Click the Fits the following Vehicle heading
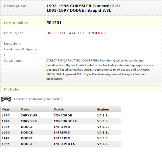 point(37,99)
